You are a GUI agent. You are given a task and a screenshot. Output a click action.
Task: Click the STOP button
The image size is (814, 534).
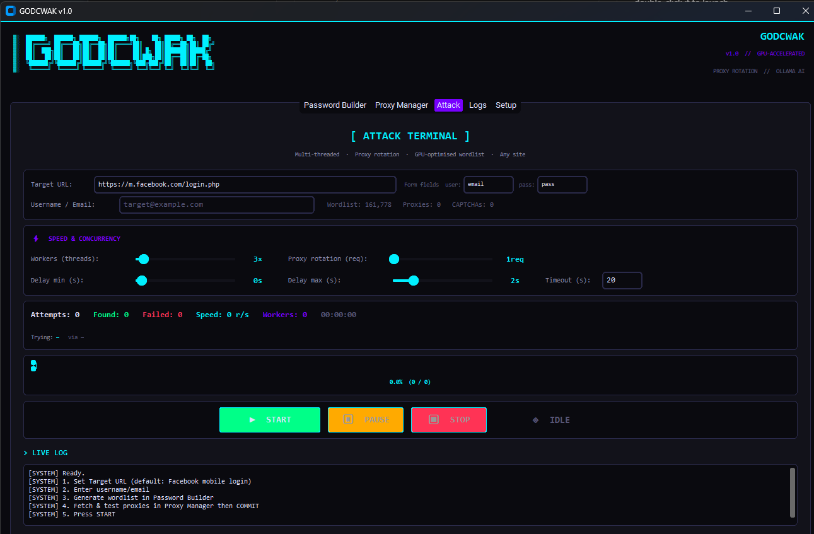(449, 420)
